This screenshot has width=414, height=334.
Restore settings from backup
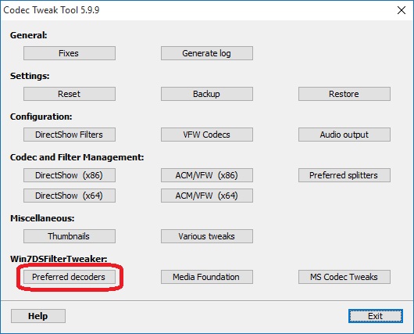pyautogui.click(x=344, y=94)
